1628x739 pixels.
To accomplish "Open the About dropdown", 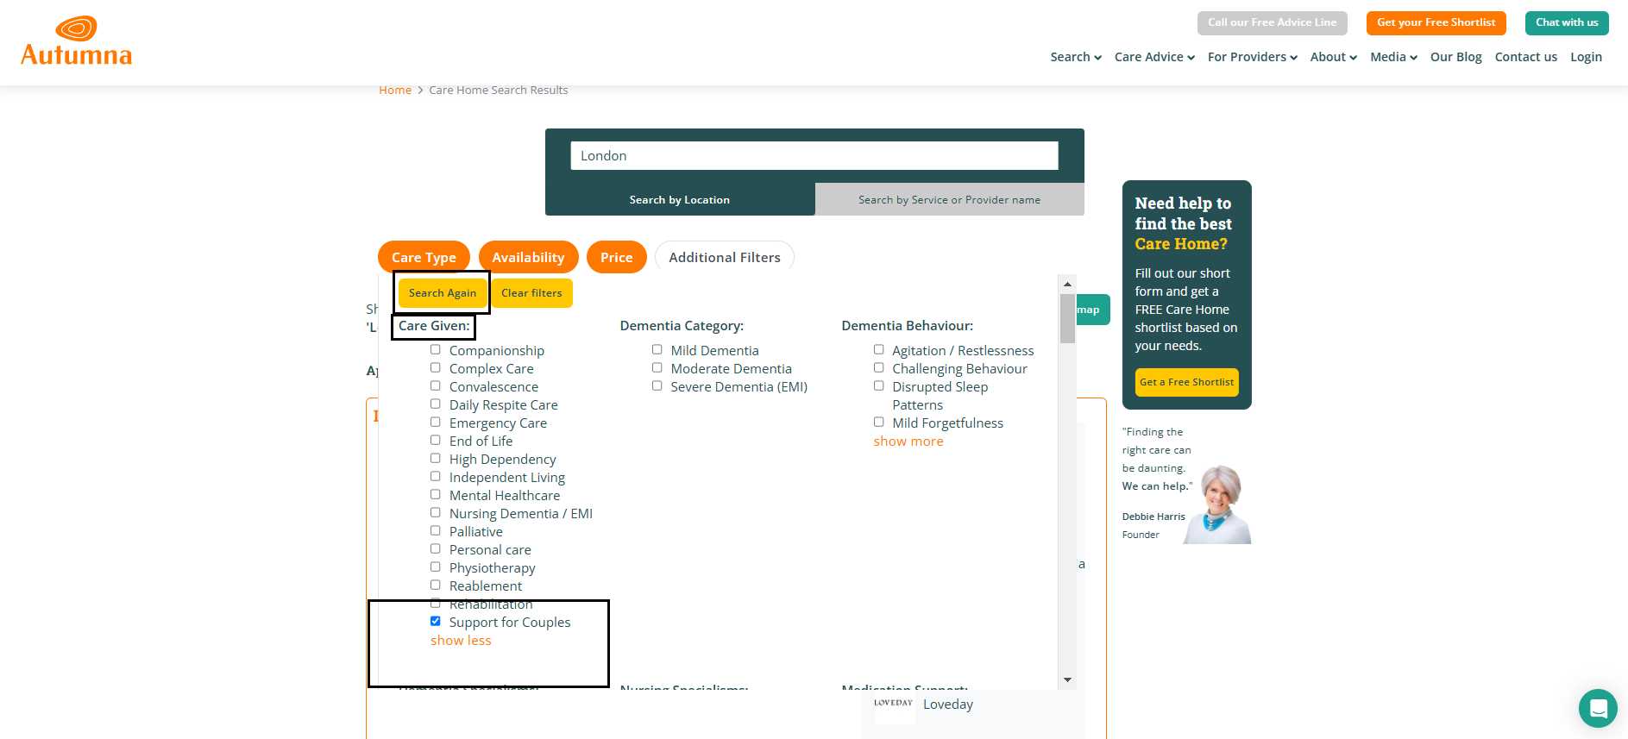I will (x=1334, y=57).
